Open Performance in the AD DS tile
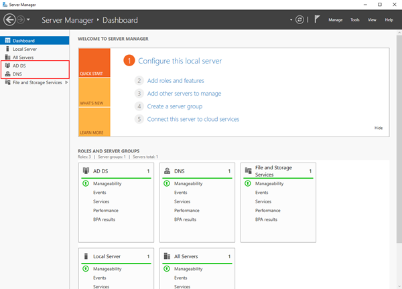This screenshot has height=289, width=402. (106, 211)
